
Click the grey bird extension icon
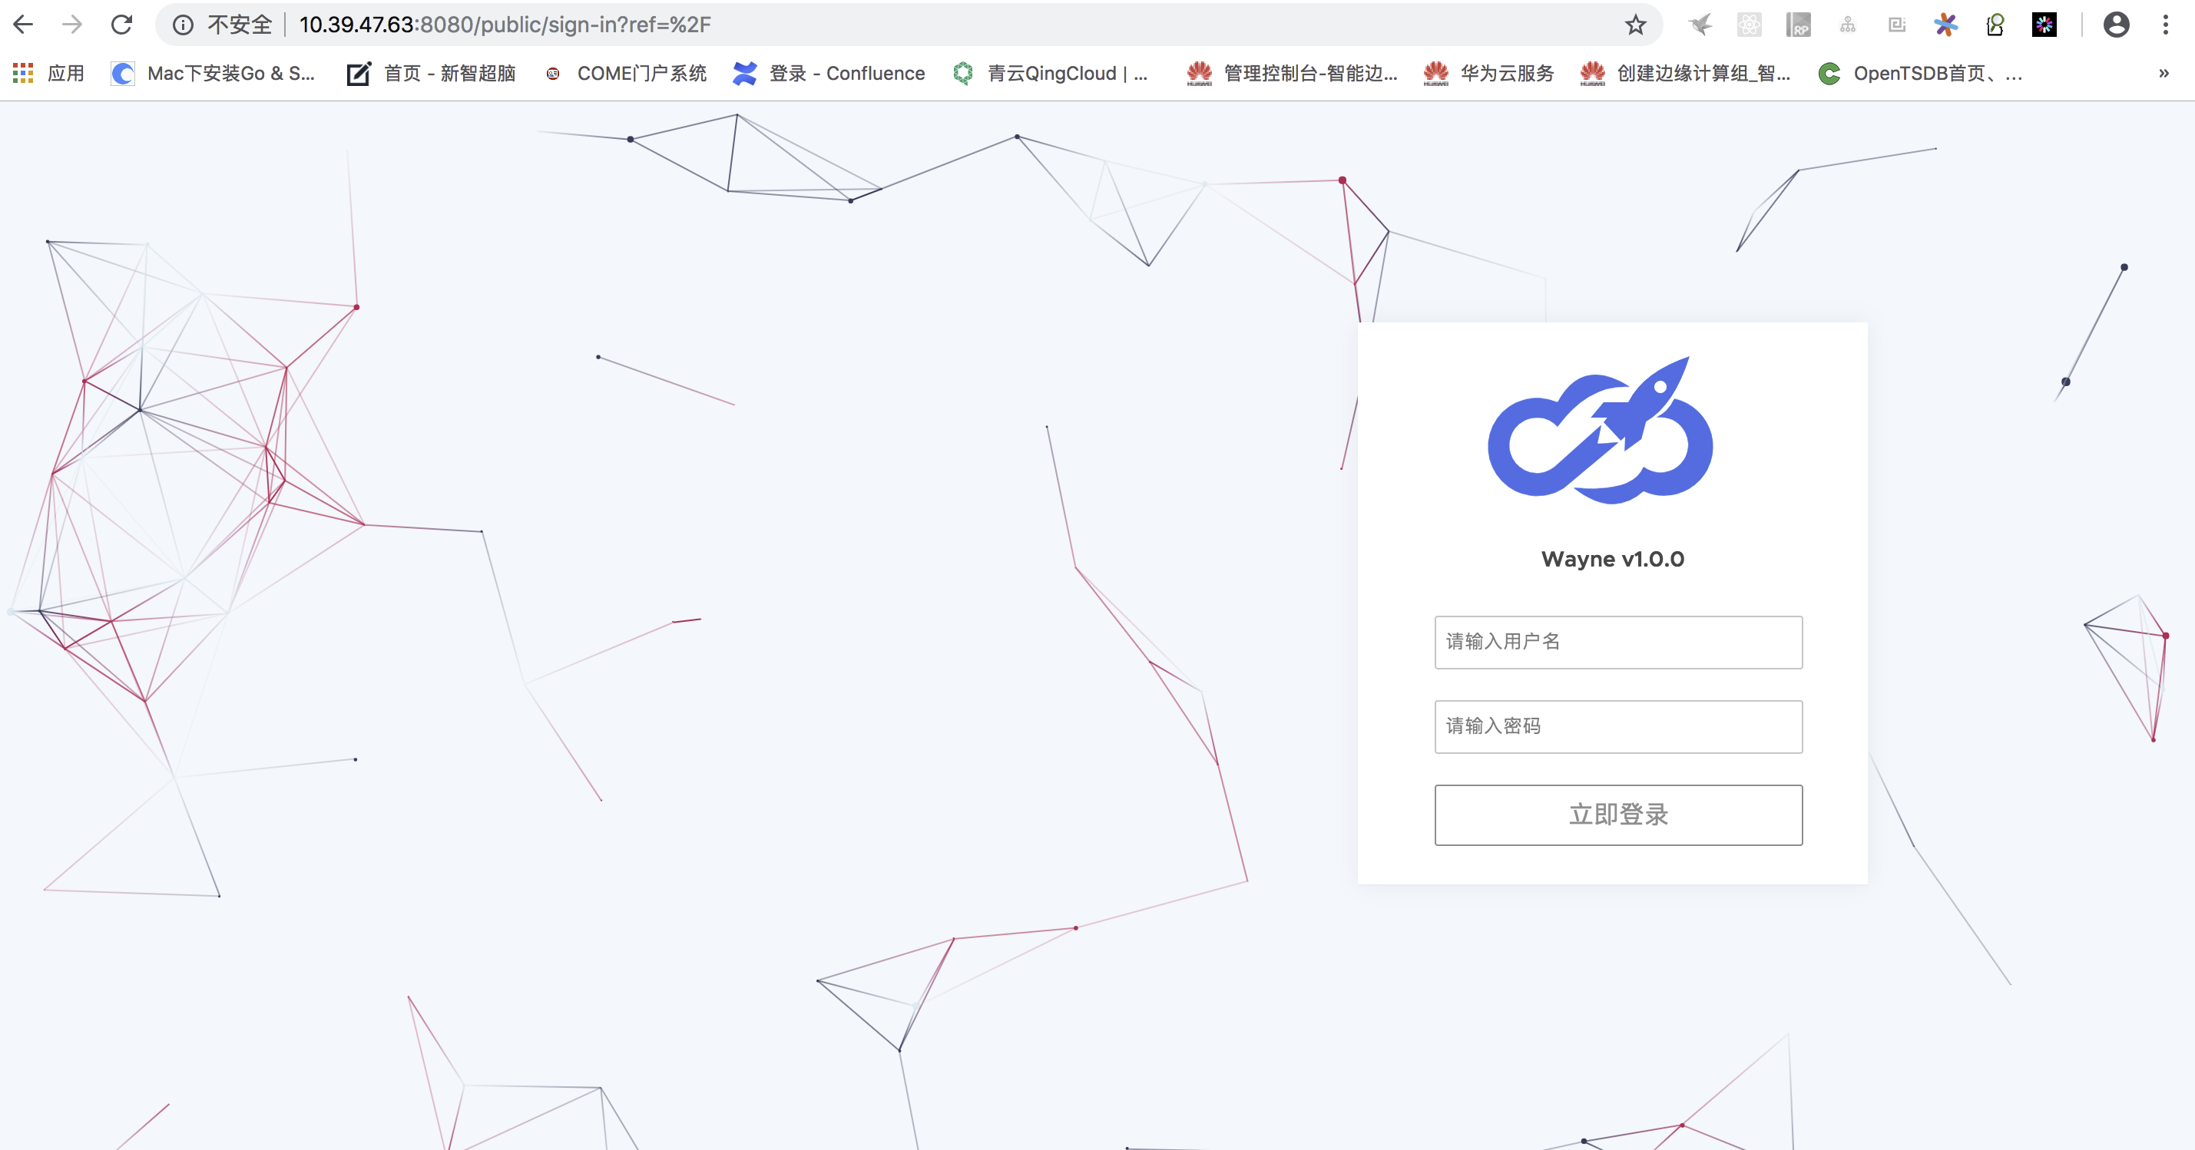(1700, 25)
